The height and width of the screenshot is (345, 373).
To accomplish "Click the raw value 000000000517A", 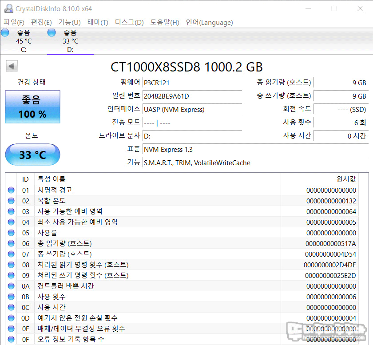I will click(x=331, y=244).
